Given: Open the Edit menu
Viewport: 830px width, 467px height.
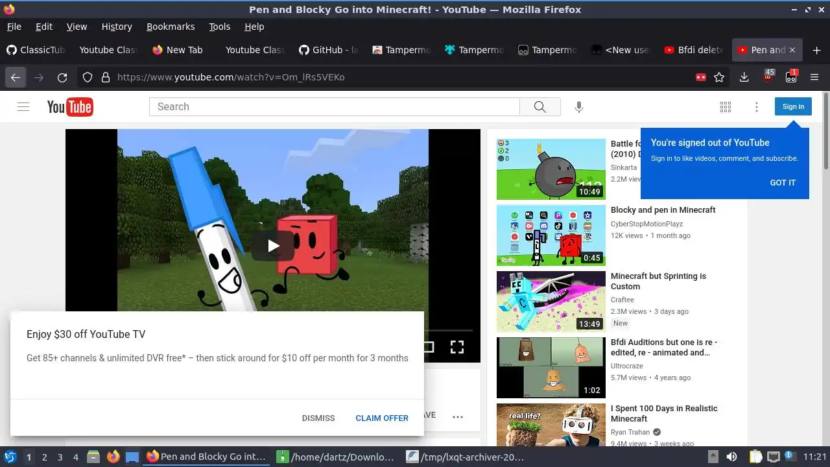Looking at the screenshot, I should (x=44, y=27).
